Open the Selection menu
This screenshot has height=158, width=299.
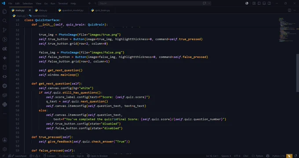tap(28, 4)
